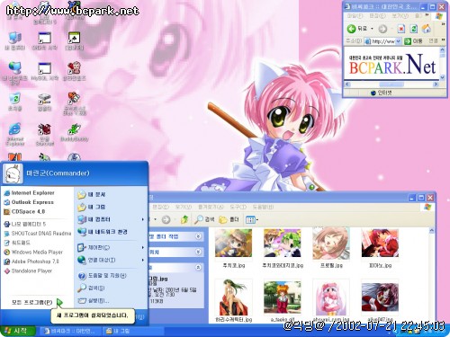Click the Up folder button in explorer
This screenshot has height=337, width=450.
coord(184,220)
